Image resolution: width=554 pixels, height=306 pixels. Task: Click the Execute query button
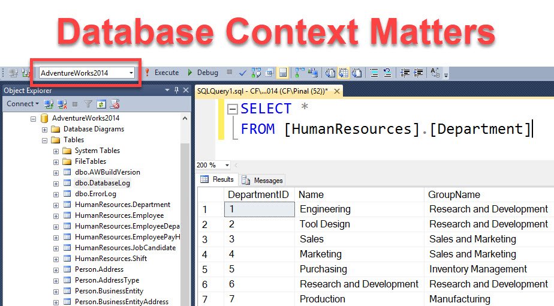click(162, 73)
